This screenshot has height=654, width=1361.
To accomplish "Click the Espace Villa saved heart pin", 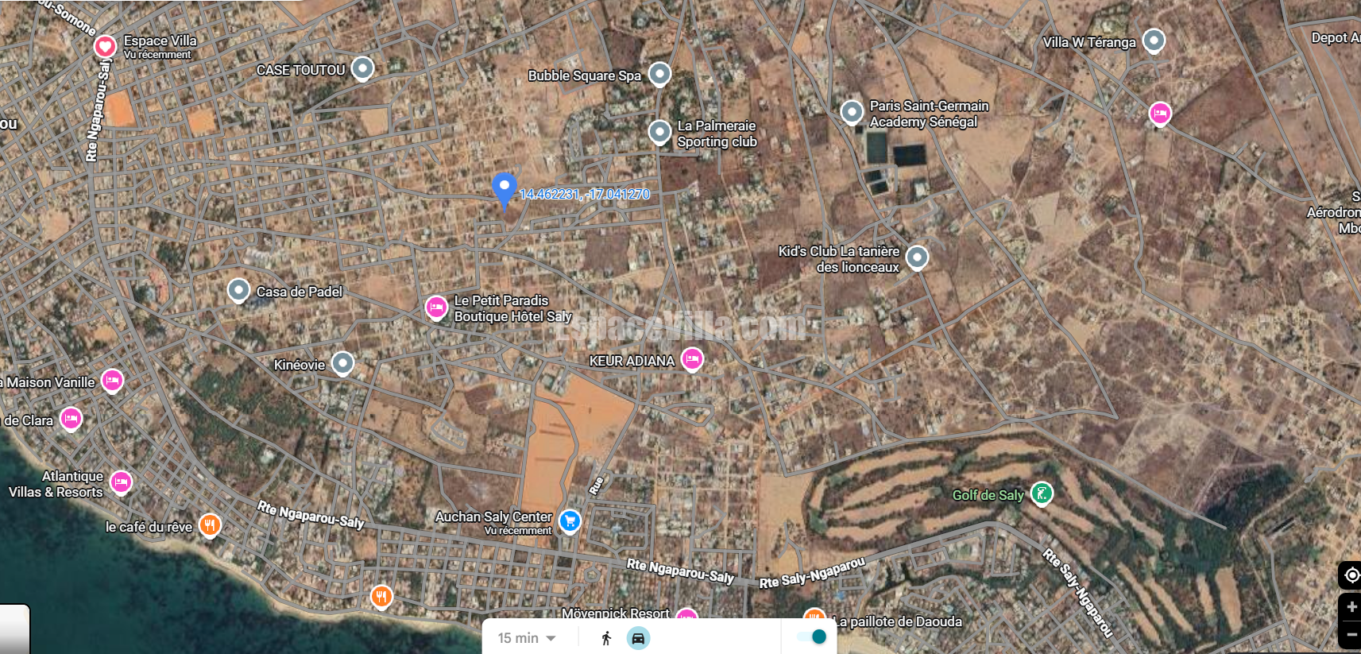I will pyautogui.click(x=105, y=47).
